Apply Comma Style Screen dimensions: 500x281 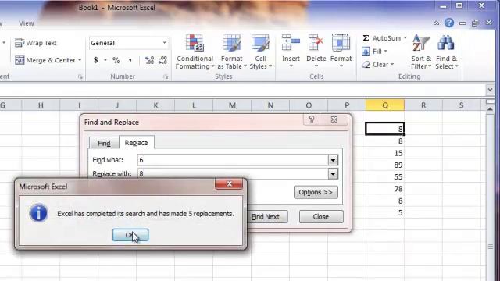130,60
